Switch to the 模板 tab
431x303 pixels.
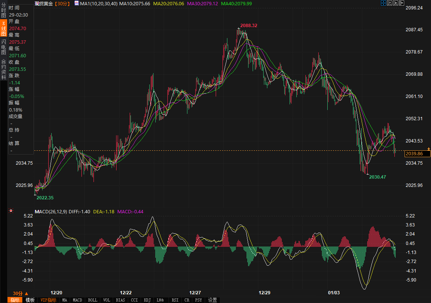pyautogui.click(x=30, y=300)
